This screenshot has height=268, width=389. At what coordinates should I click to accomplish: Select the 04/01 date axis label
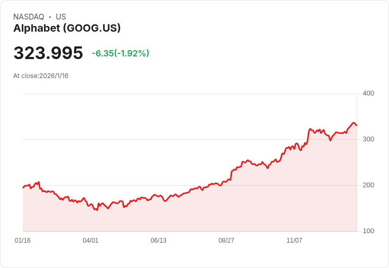[90, 241]
